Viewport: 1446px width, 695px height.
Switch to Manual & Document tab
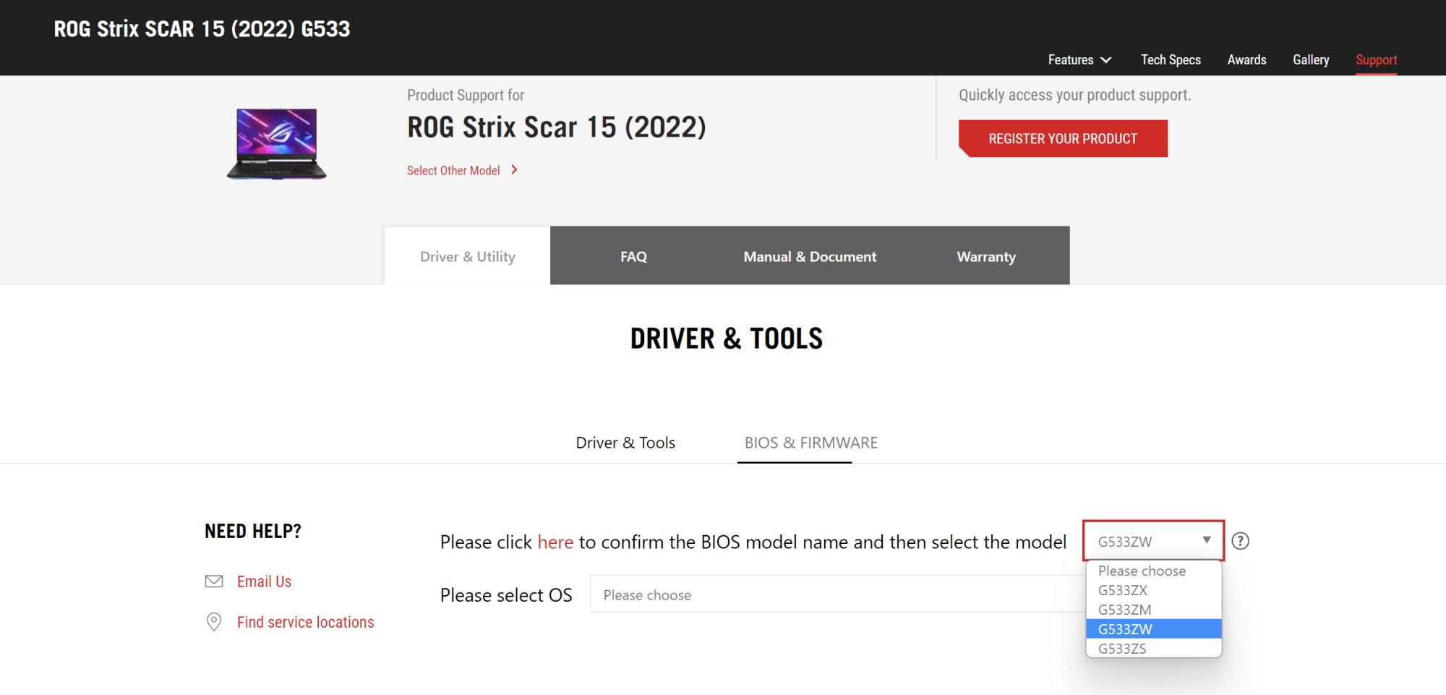point(810,256)
